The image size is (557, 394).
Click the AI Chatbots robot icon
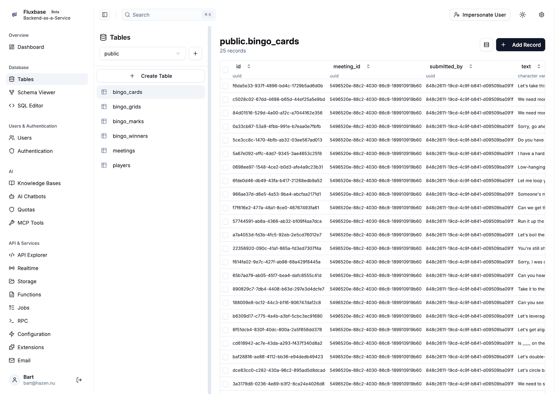coord(12,196)
